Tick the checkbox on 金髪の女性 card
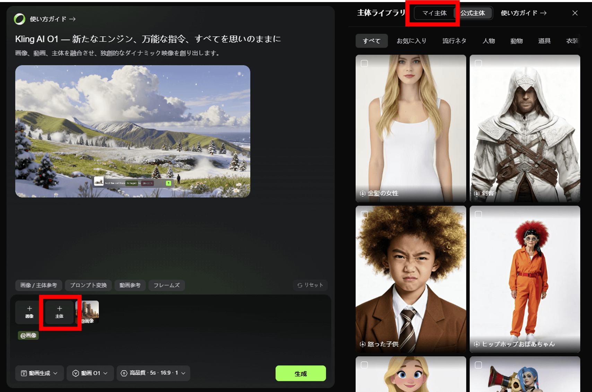 click(364, 63)
